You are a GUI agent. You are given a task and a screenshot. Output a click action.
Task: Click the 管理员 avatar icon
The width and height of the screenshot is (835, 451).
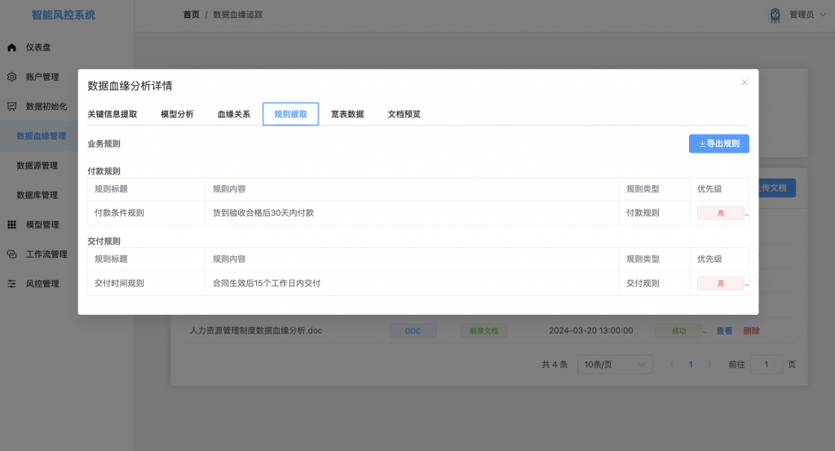[775, 15]
